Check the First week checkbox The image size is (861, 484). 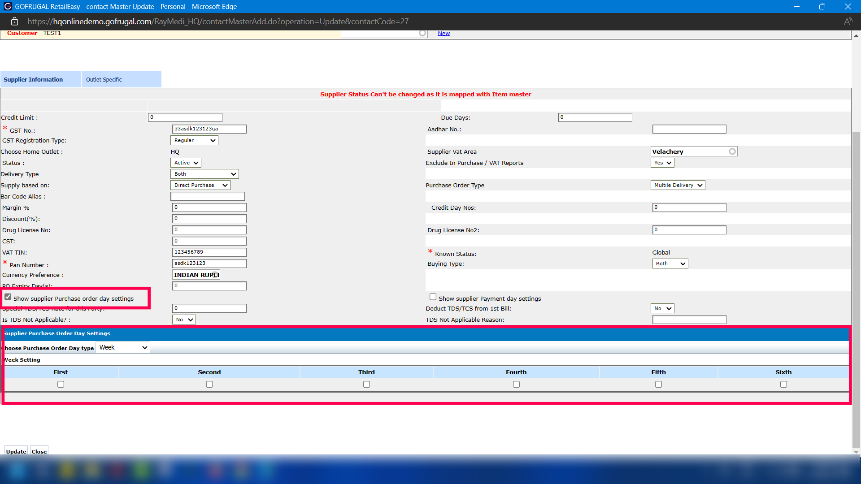click(61, 385)
